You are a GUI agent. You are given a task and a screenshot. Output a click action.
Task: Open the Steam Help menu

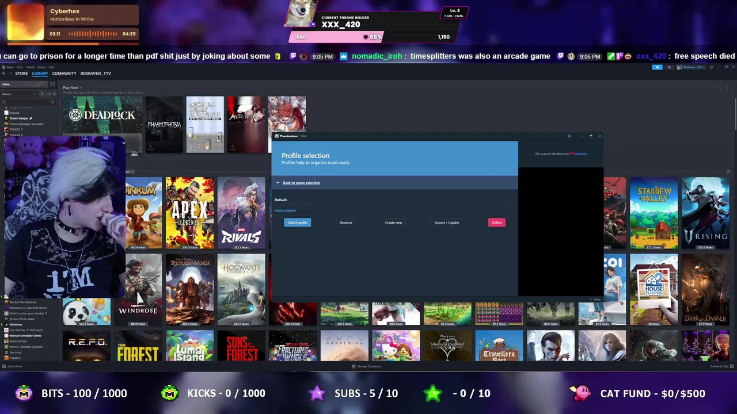point(51,67)
